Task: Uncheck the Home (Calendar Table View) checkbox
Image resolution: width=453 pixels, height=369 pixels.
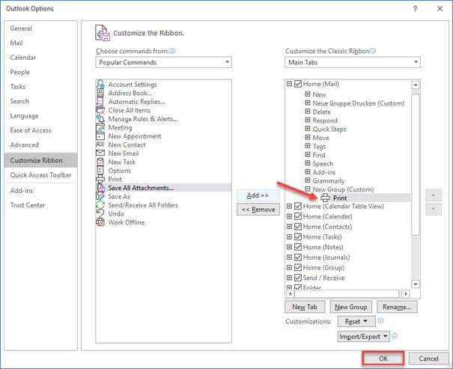Action: click(x=298, y=206)
